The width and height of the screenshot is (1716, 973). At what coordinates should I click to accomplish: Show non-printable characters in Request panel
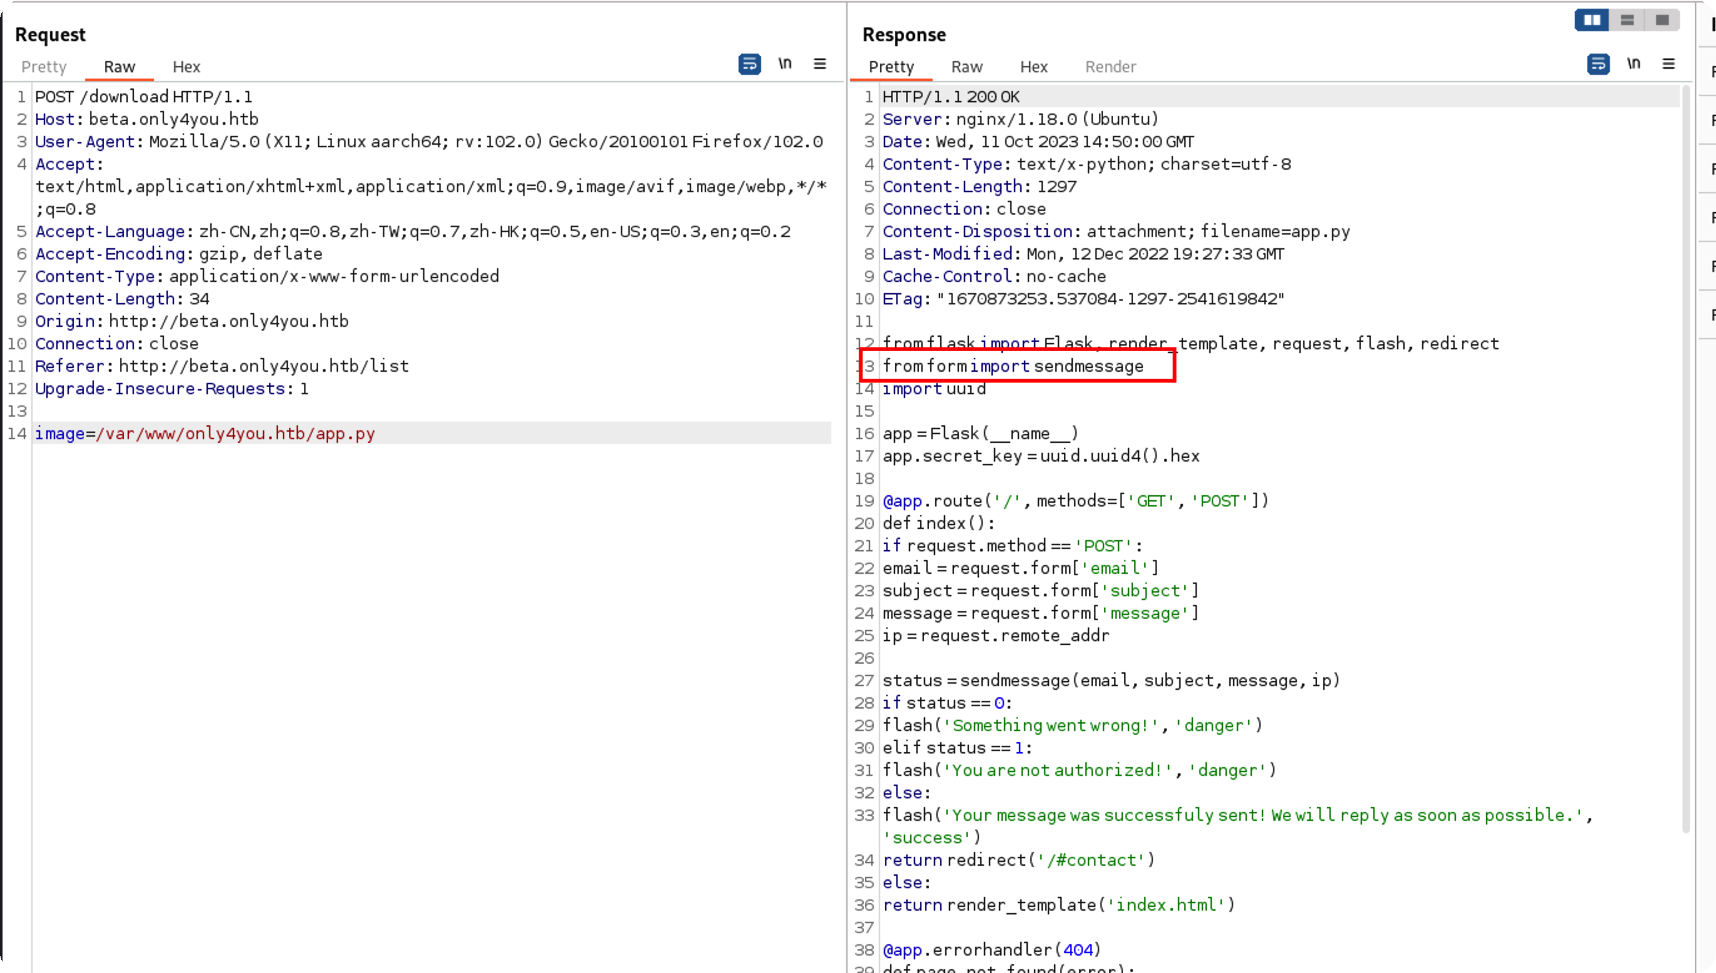click(x=785, y=64)
